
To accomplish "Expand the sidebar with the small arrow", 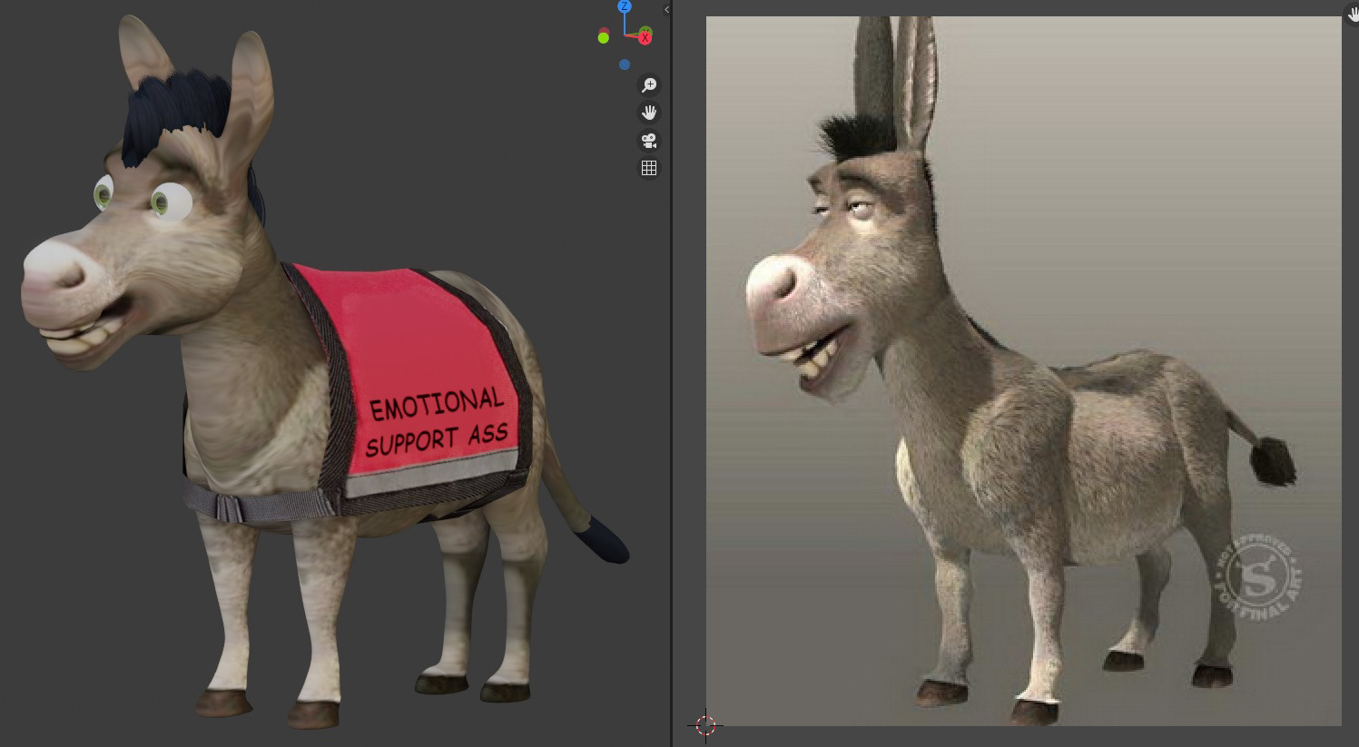I will coord(666,10).
